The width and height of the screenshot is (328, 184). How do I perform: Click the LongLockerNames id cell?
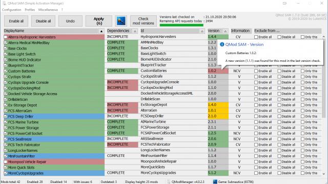click(155, 150)
